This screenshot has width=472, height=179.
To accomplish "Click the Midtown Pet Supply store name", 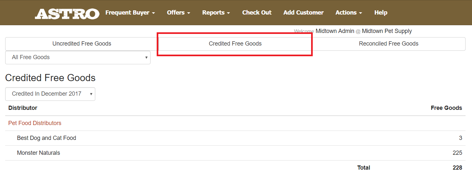I will 387,31.
